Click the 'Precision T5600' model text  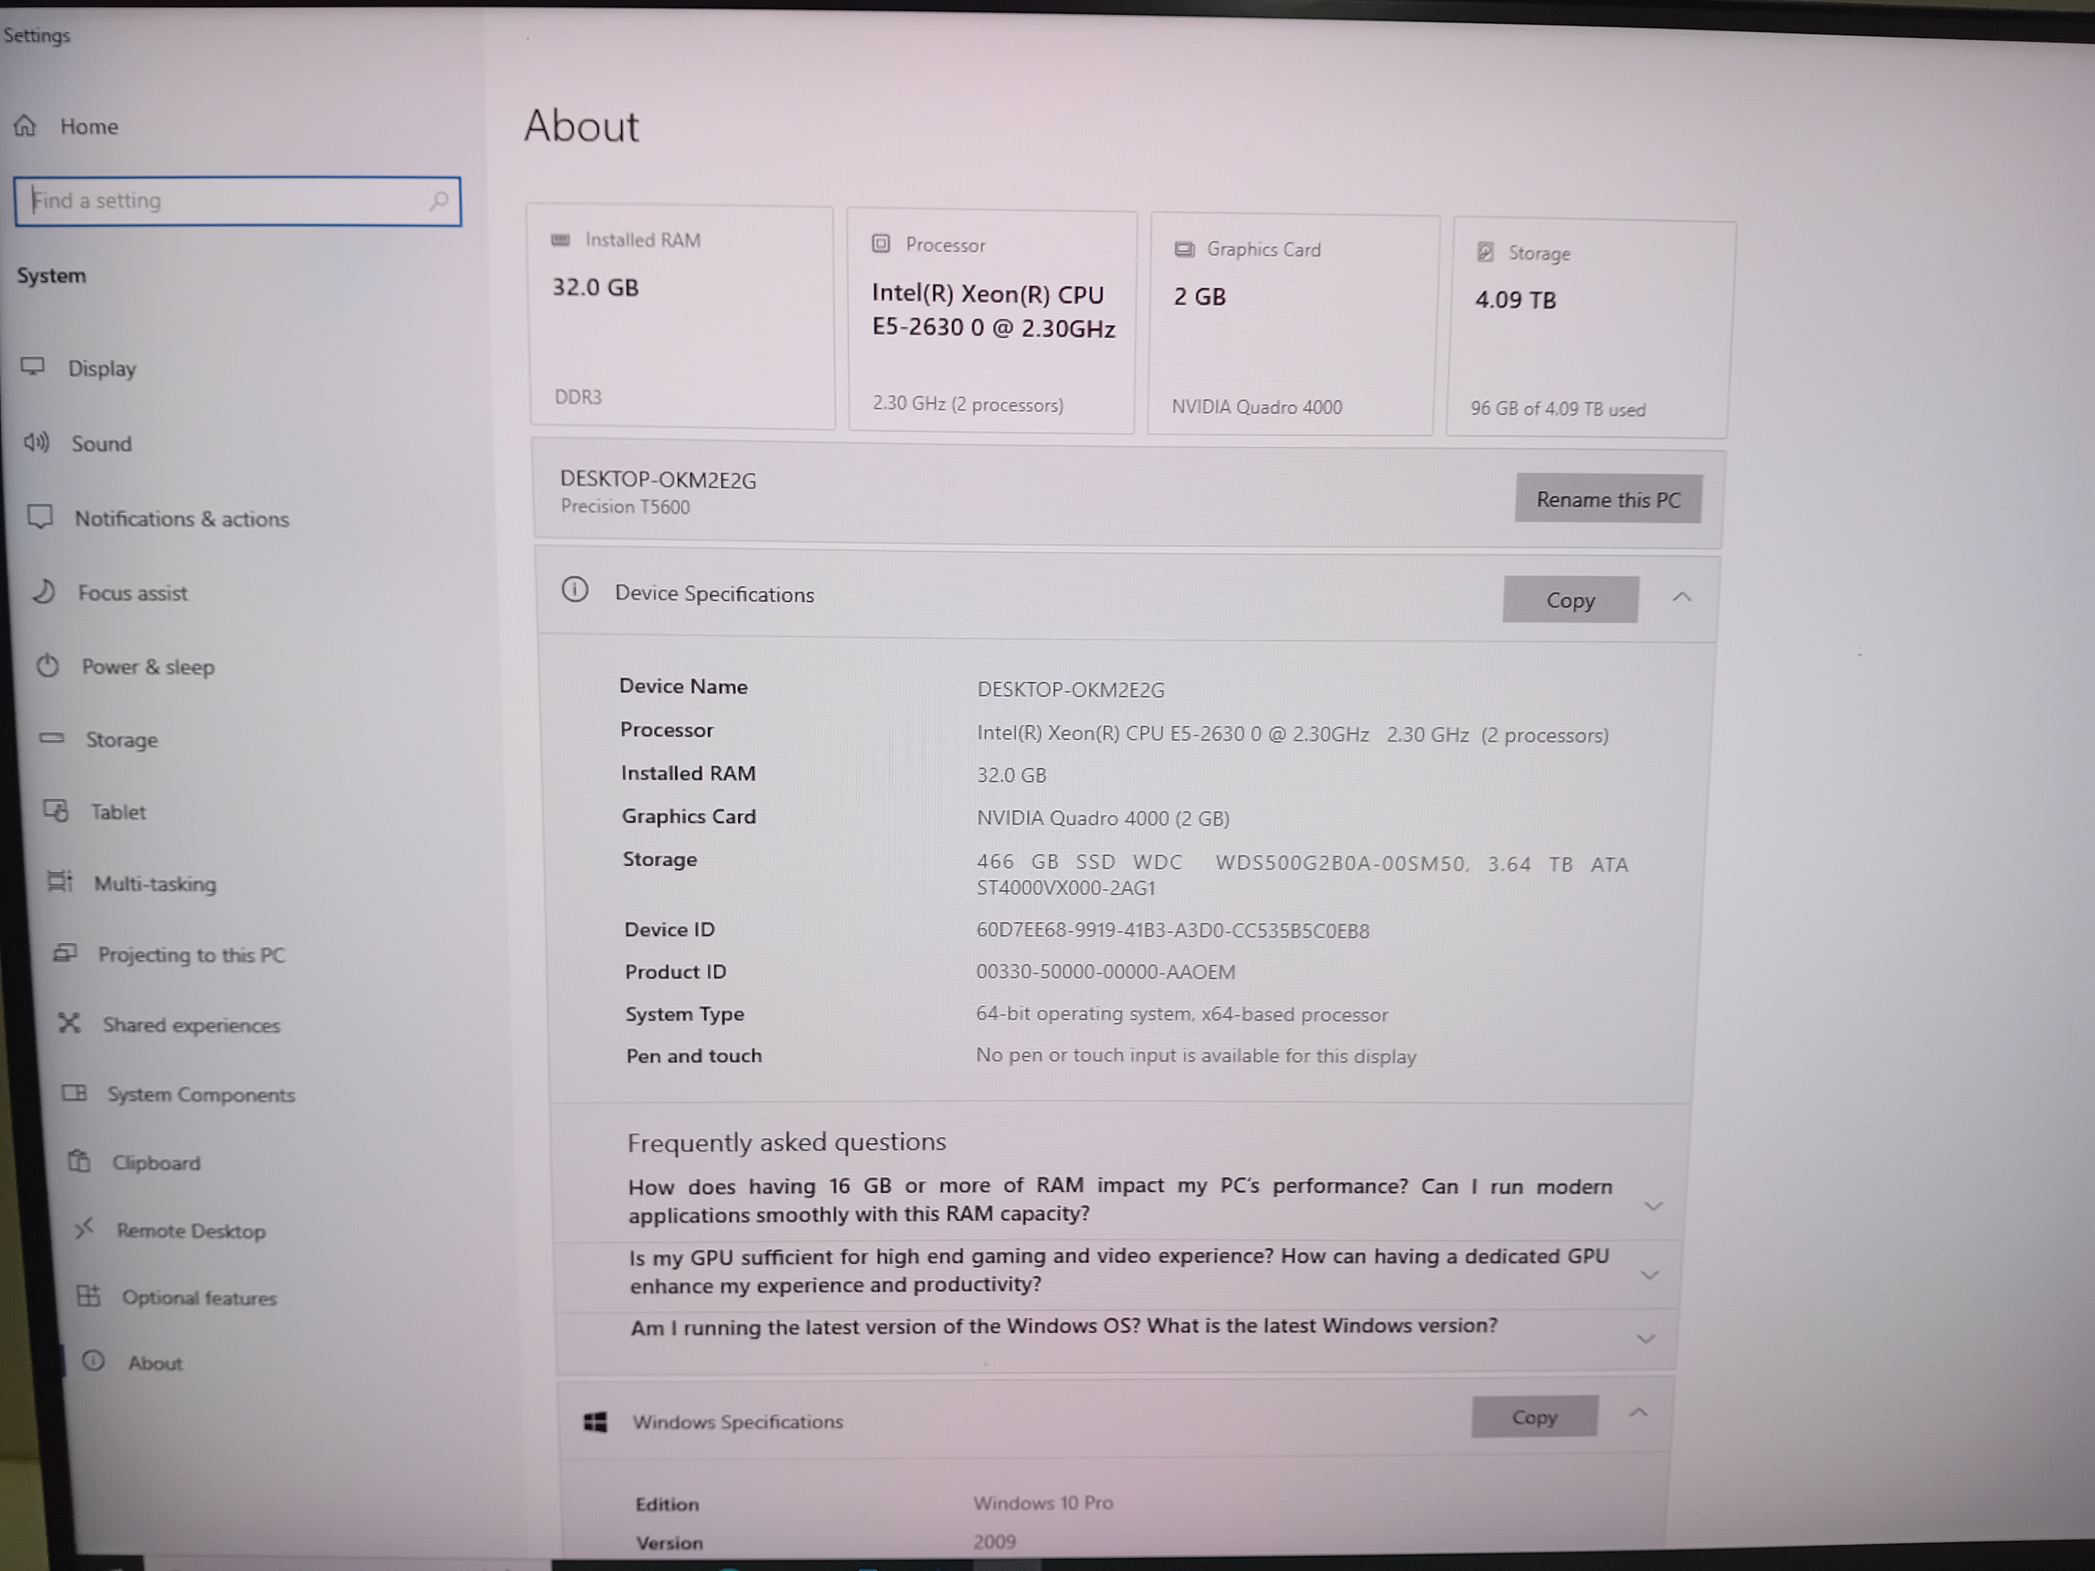coord(625,507)
